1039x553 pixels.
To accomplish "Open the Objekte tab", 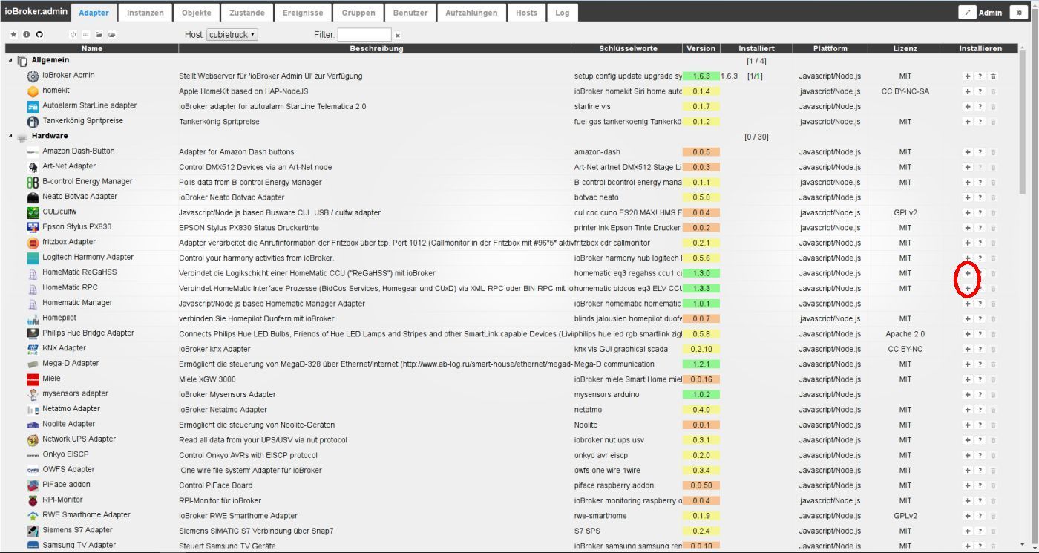I will coord(196,13).
